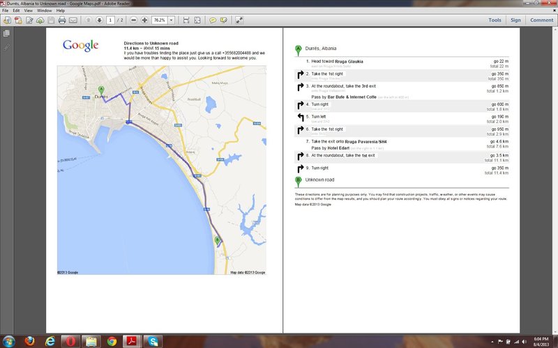Screen dimensions: 558x348
Task: Click the page number field
Action: [110, 20]
